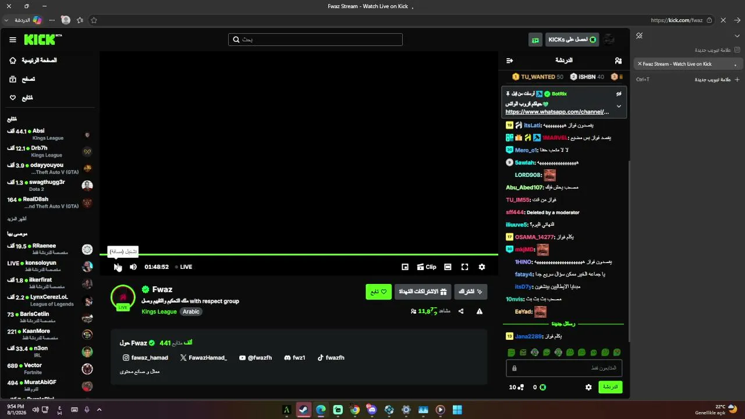Click the green video progress bar

[299, 254]
